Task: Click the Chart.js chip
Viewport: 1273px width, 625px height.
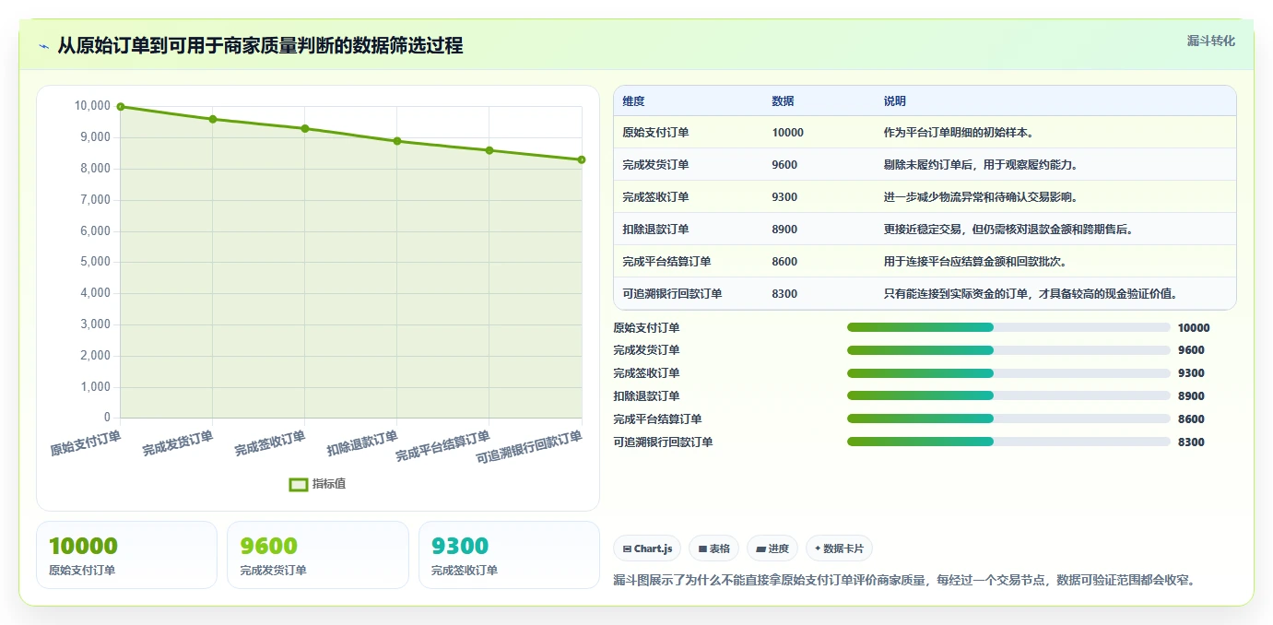Action: 647,548
